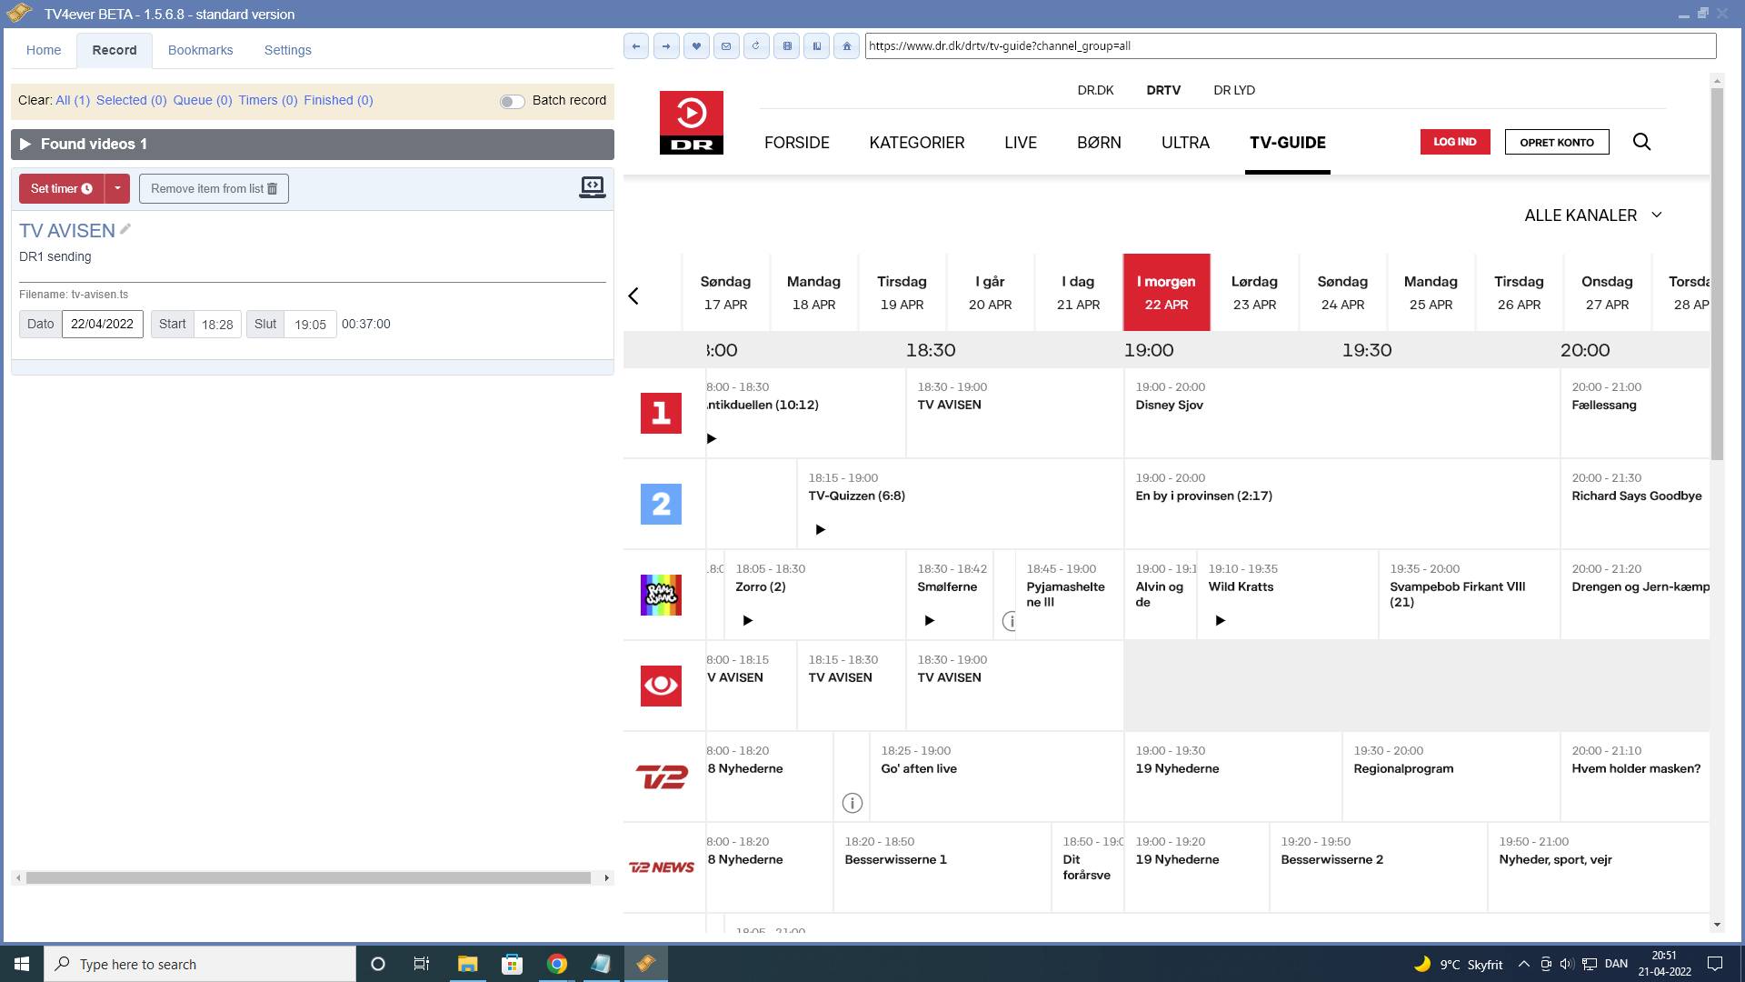Expand the ALLE KANALER channel dropdown
Screen dimensions: 1745x982
[1593, 215]
